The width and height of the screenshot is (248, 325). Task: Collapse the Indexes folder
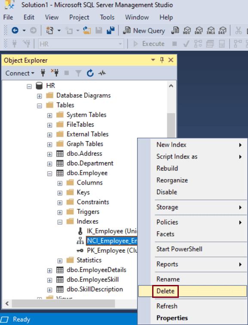click(x=60, y=222)
